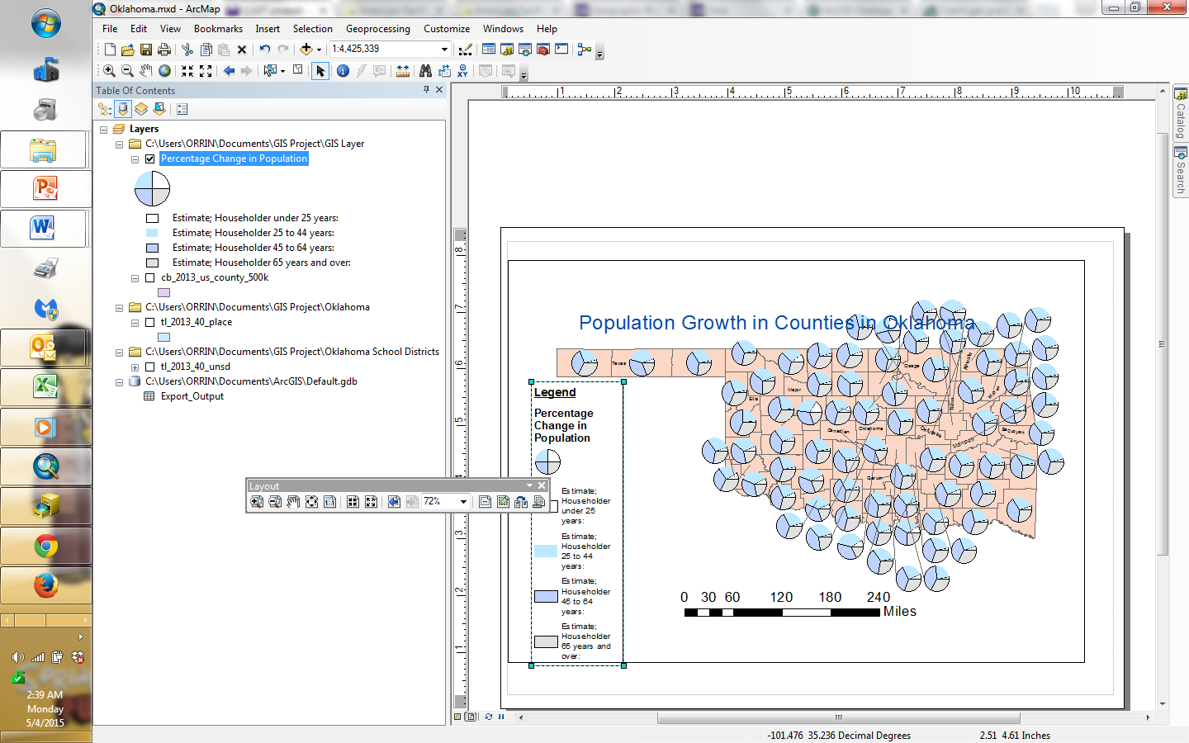The width and height of the screenshot is (1189, 743).
Task: Open the map scale dropdown
Action: (444, 50)
